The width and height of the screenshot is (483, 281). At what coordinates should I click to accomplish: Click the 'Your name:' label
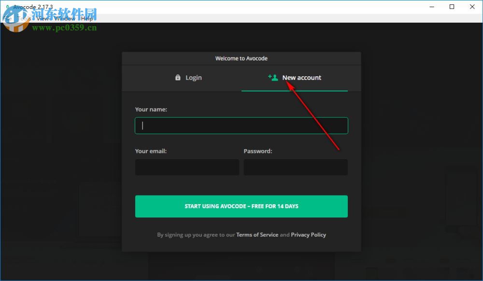tap(151, 110)
